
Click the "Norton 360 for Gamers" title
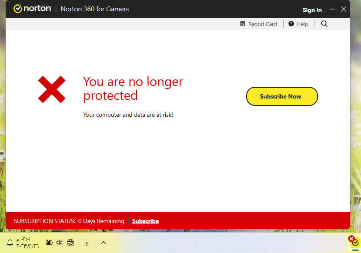pyautogui.click(x=95, y=9)
